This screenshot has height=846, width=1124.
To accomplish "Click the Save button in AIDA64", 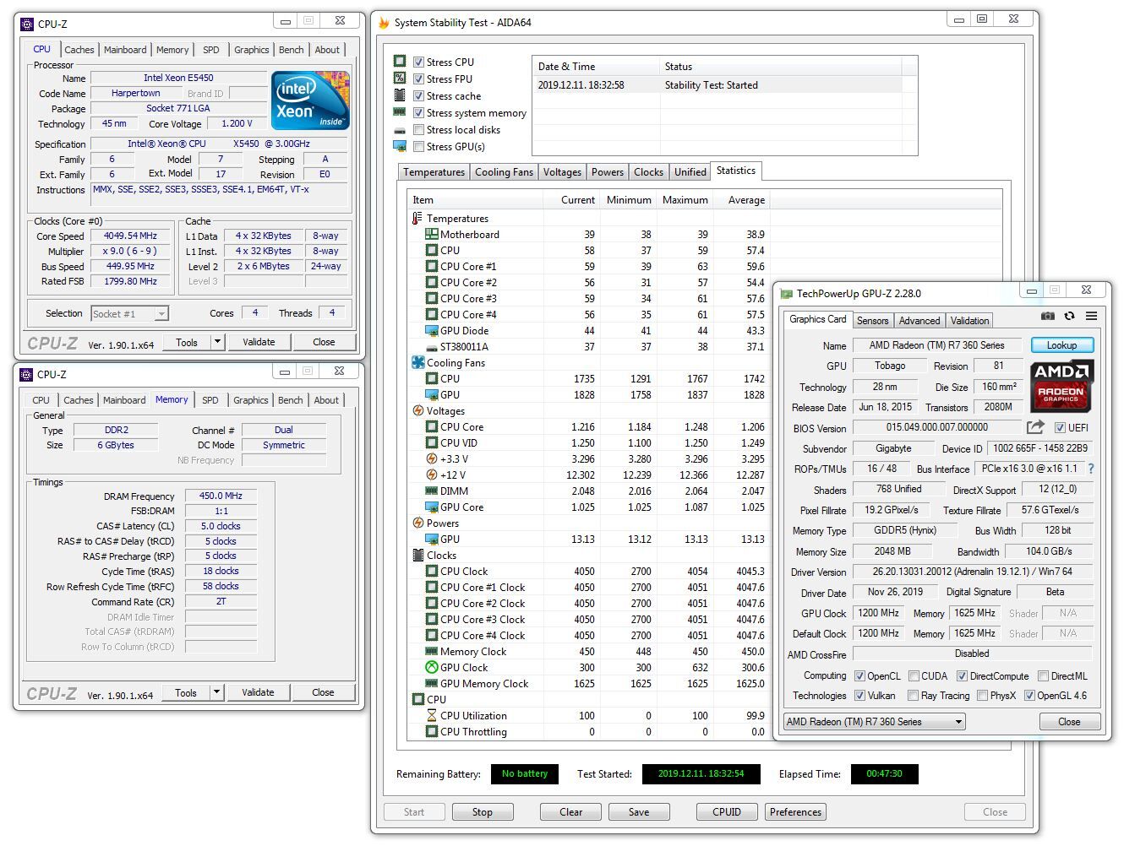I will click(639, 812).
